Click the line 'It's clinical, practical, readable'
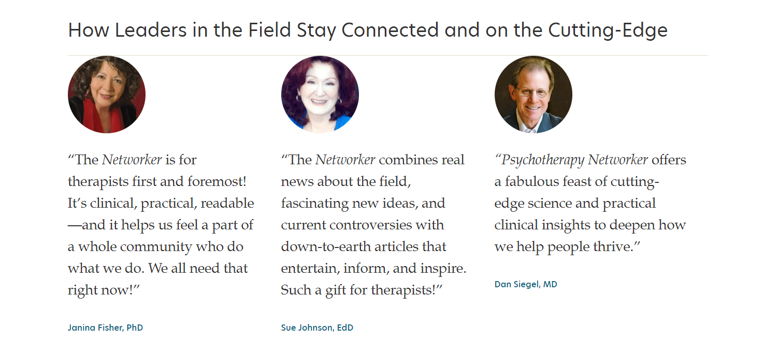The width and height of the screenshot is (778, 357). click(x=161, y=203)
